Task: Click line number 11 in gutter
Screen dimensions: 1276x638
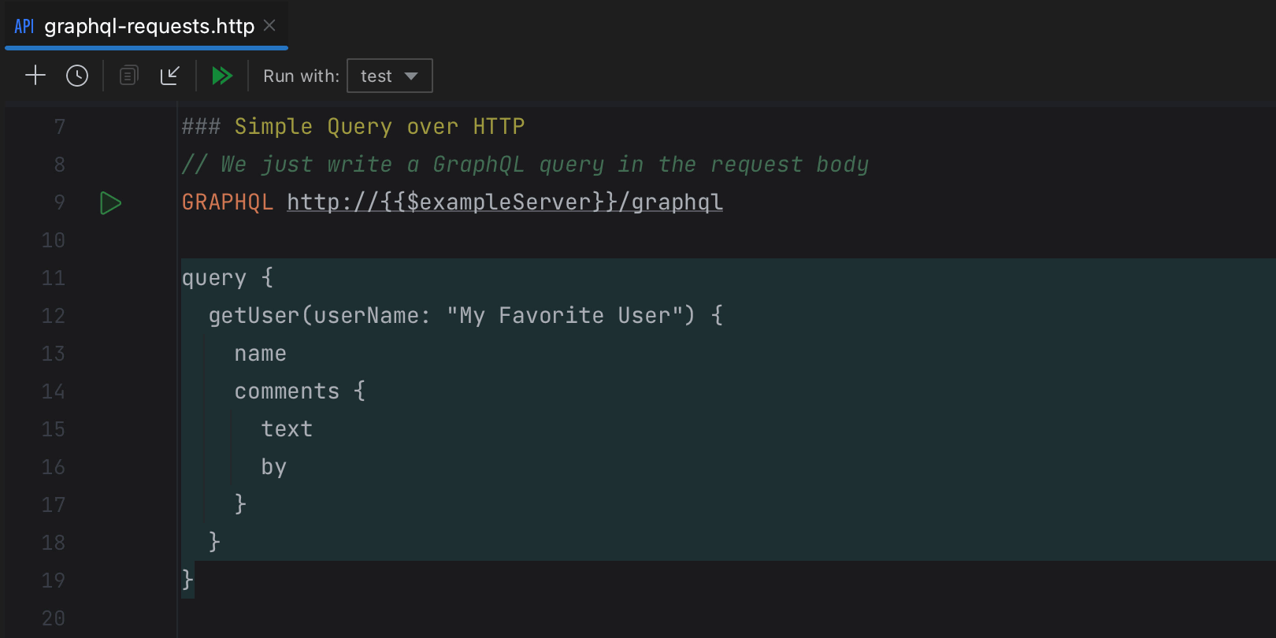Action: tap(53, 278)
